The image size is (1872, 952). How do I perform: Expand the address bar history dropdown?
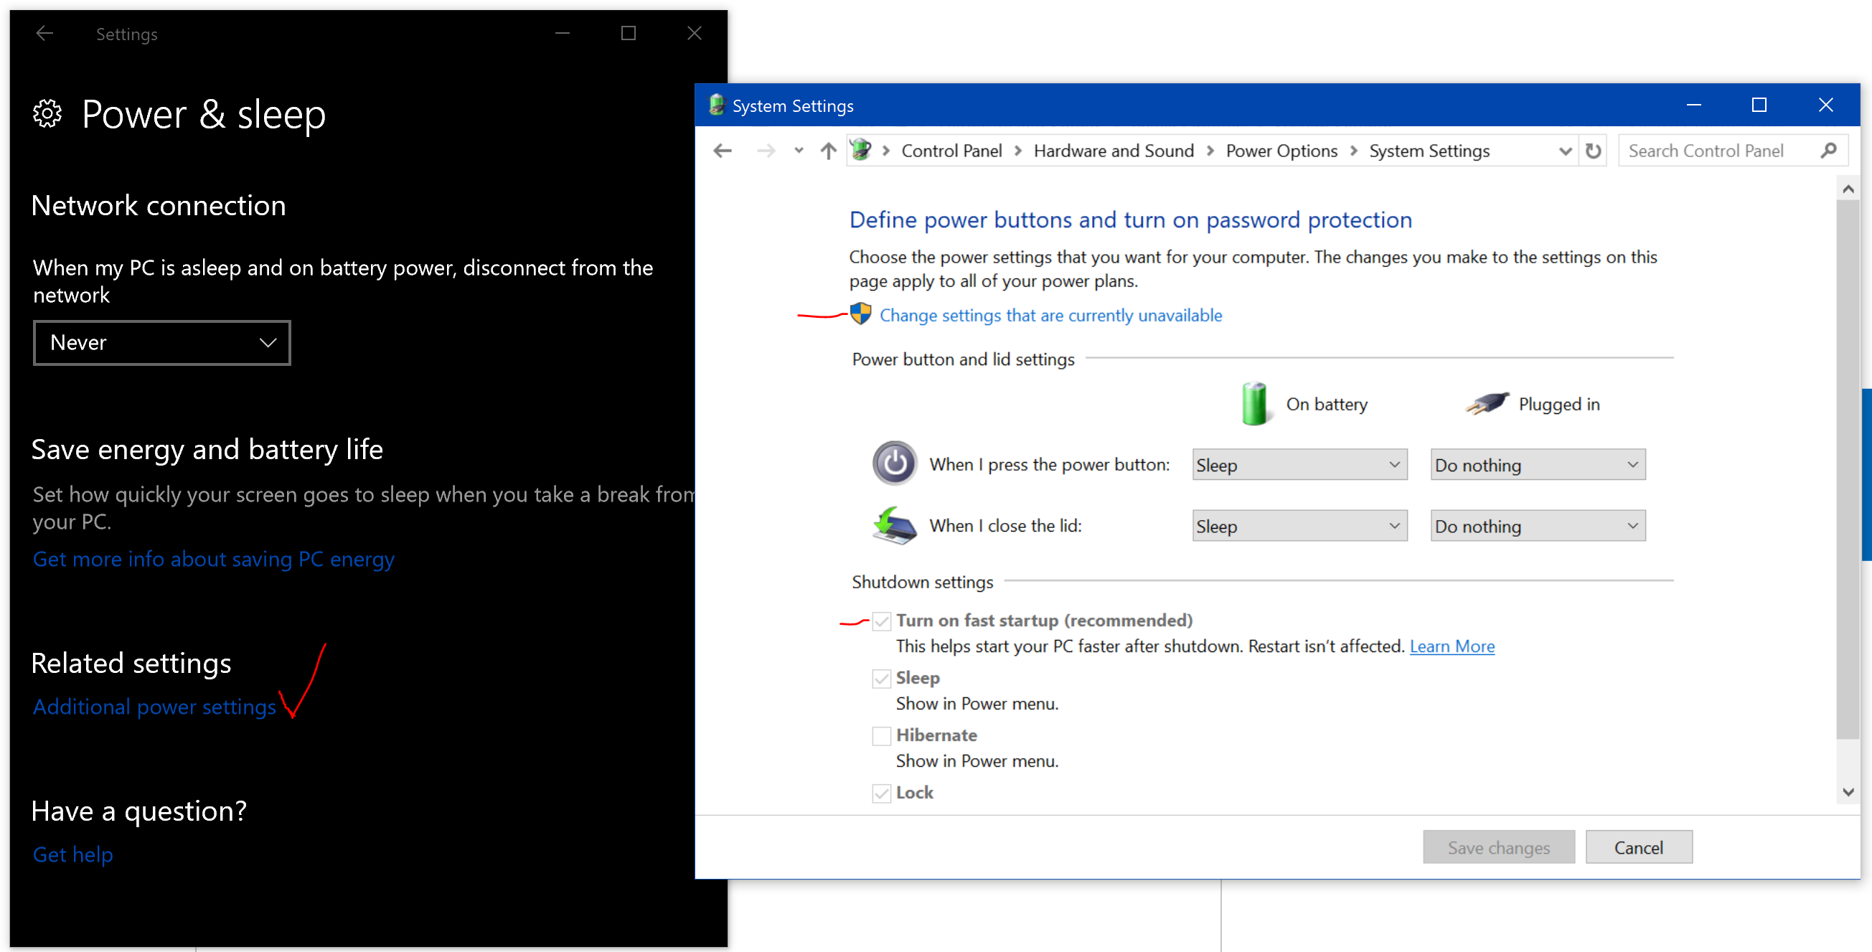click(x=1566, y=151)
